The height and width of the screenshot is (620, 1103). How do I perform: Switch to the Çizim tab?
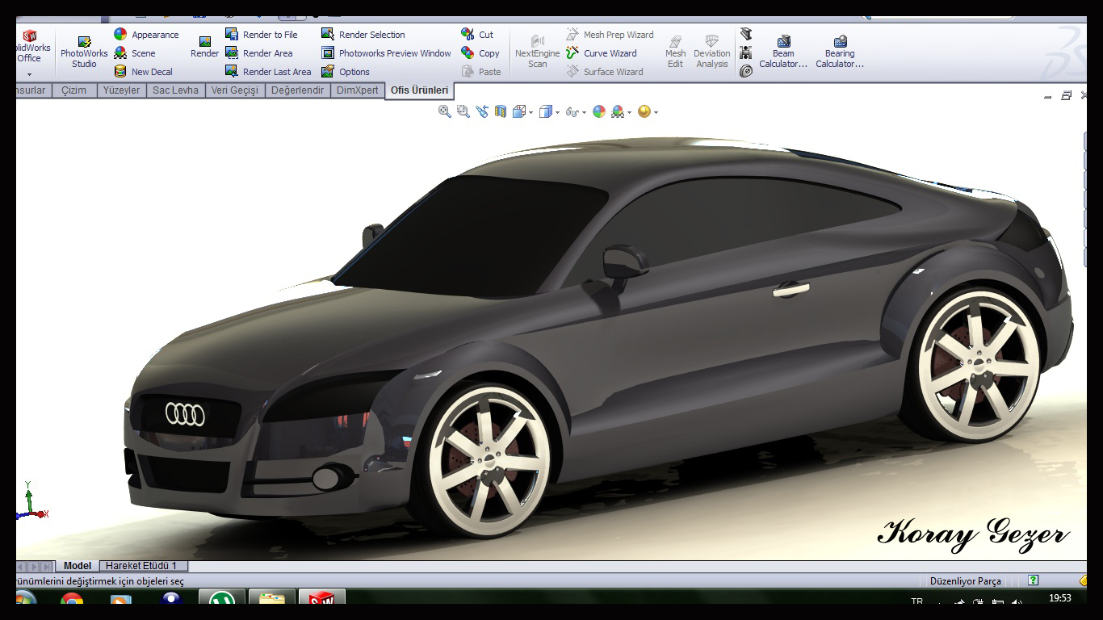73,90
